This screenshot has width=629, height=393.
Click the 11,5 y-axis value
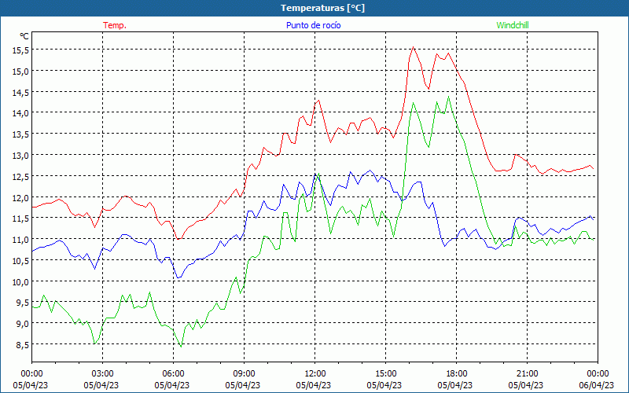[x=21, y=219]
